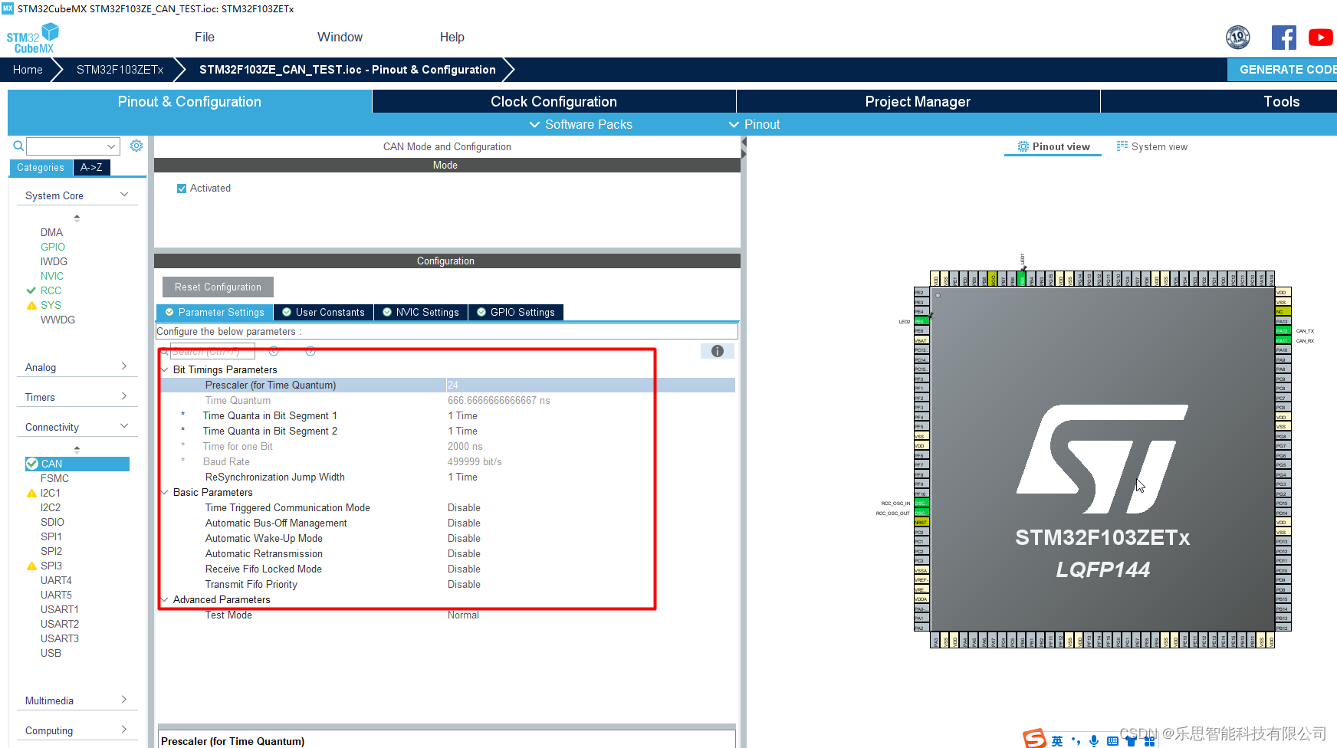Click Time Quanta in Bit Segment 1 value
The image size is (1337, 748).
pos(462,415)
